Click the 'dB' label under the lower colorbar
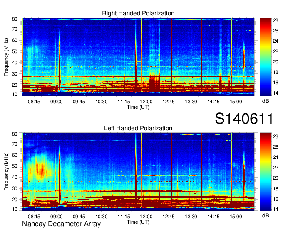The height and width of the screenshot is (229, 283). tap(266, 215)
